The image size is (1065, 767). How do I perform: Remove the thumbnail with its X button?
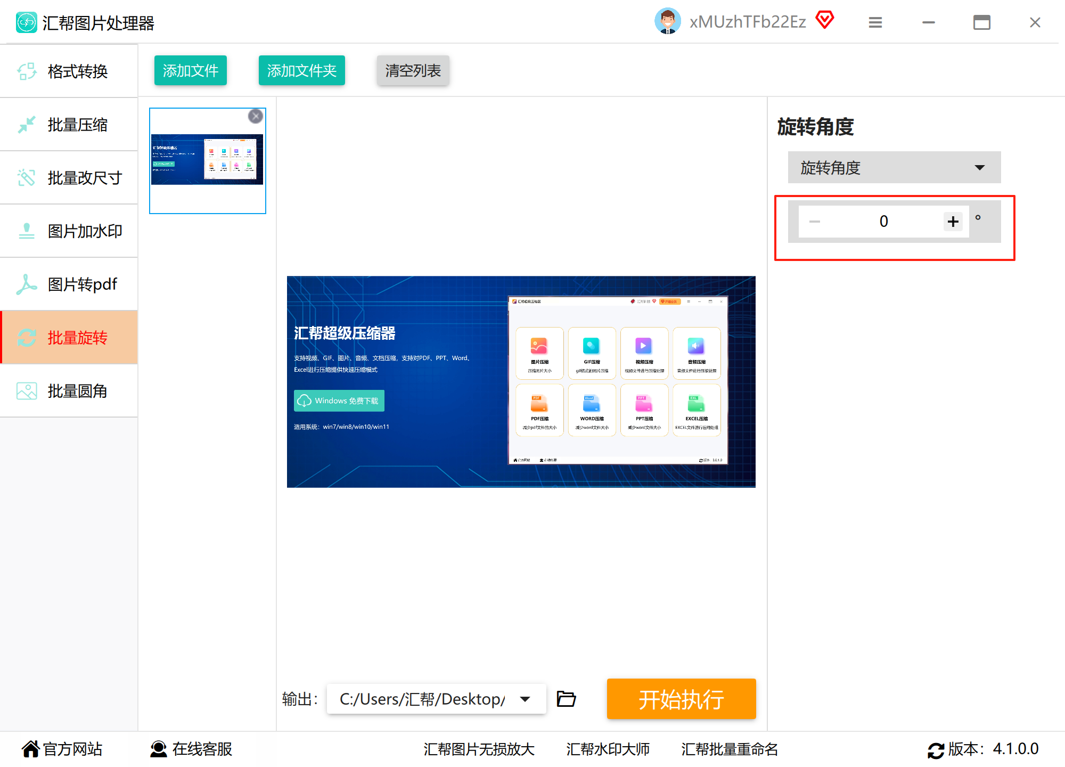pos(256,116)
